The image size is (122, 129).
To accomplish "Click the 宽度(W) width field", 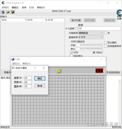I will click(28, 82).
